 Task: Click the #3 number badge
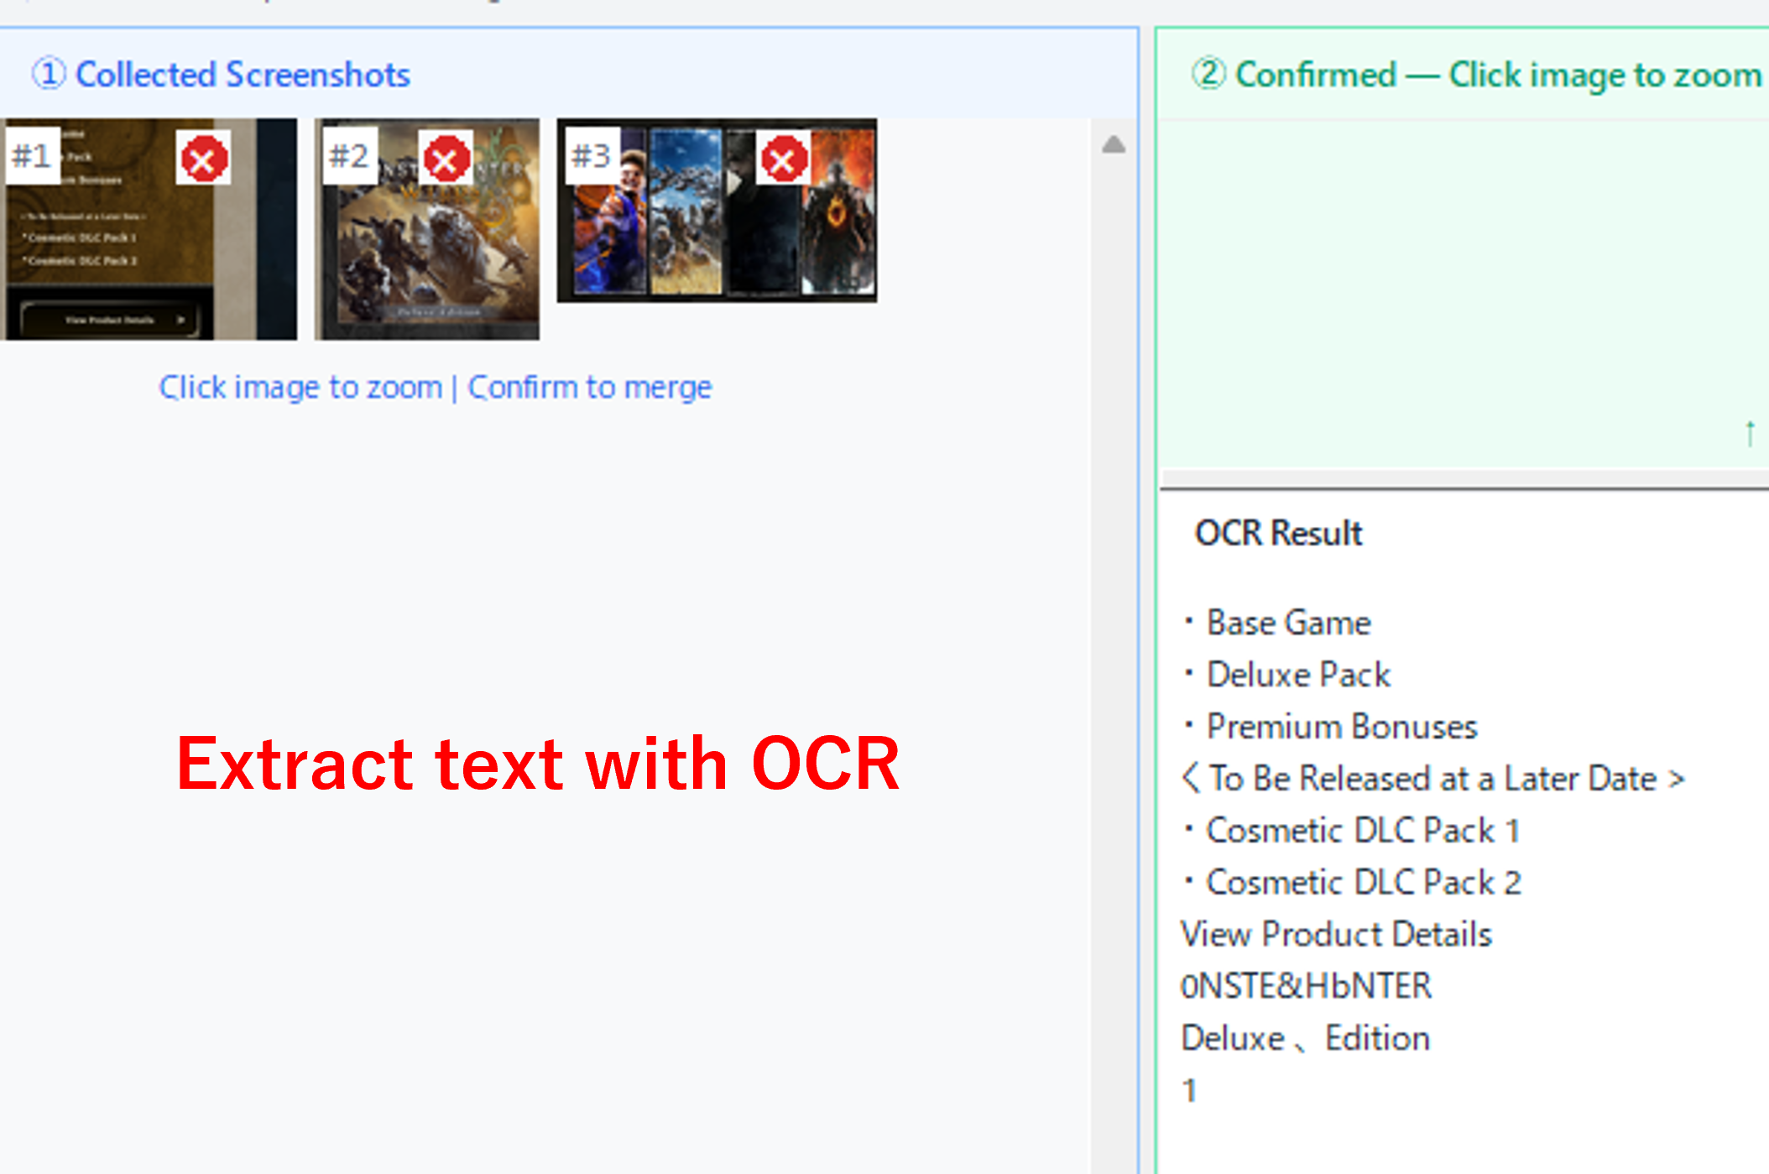591,155
